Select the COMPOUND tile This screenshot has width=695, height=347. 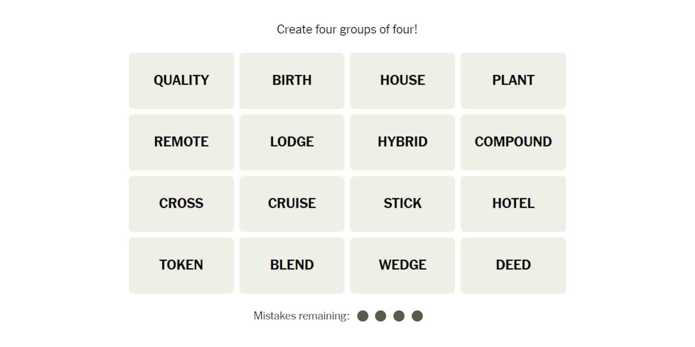pyautogui.click(x=513, y=142)
